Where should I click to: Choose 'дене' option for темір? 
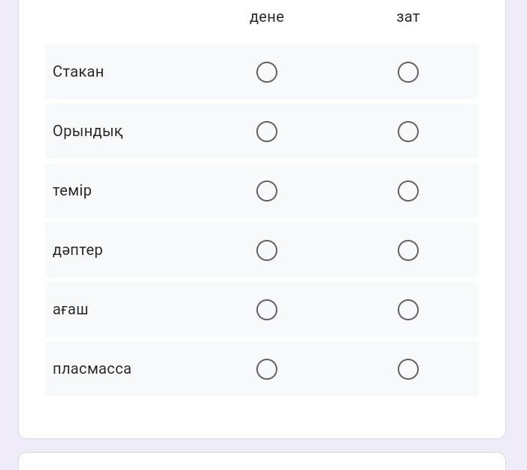tap(267, 191)
